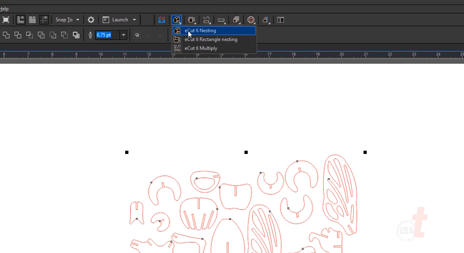Click the Trim shapes icon
The height and width of the screenshot is (253, 464).
coord(18,35)
